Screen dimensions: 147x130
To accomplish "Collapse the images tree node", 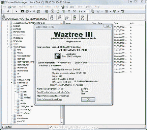I will pyautogui.click(x=15, y=92).
